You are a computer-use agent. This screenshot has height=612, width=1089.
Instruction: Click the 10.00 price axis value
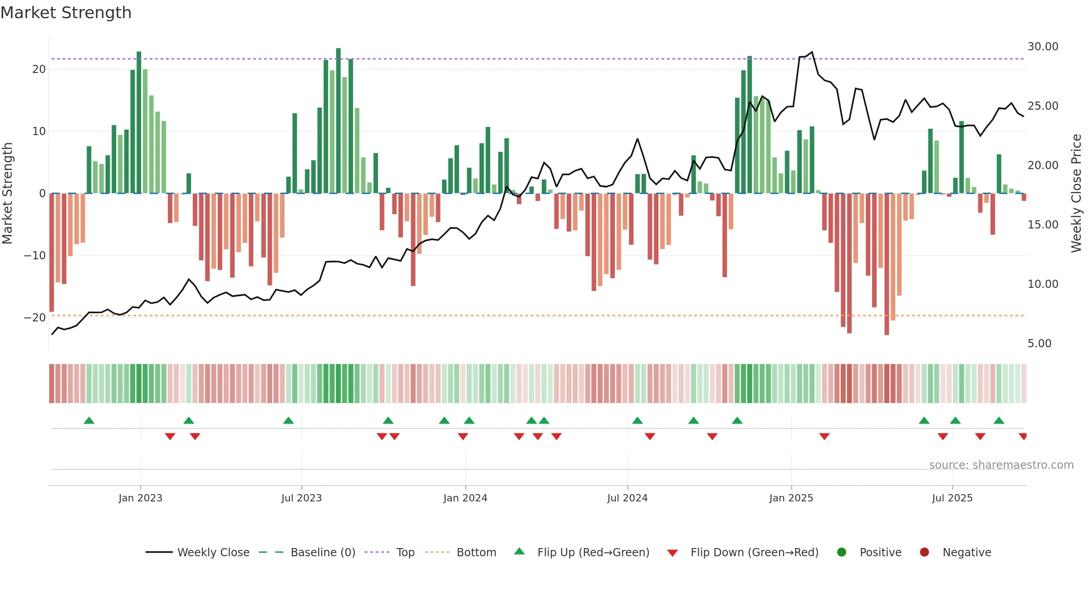(x=1043, y=284)
